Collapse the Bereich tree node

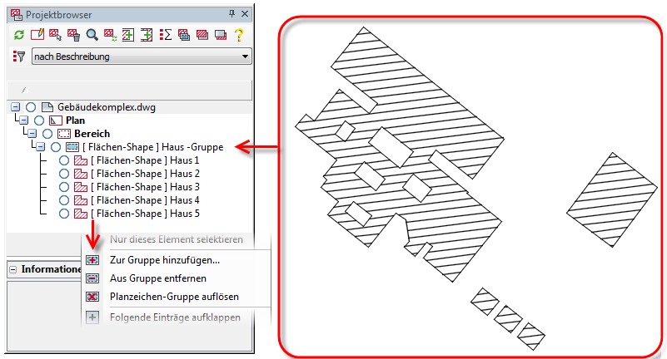coord(32,134)
